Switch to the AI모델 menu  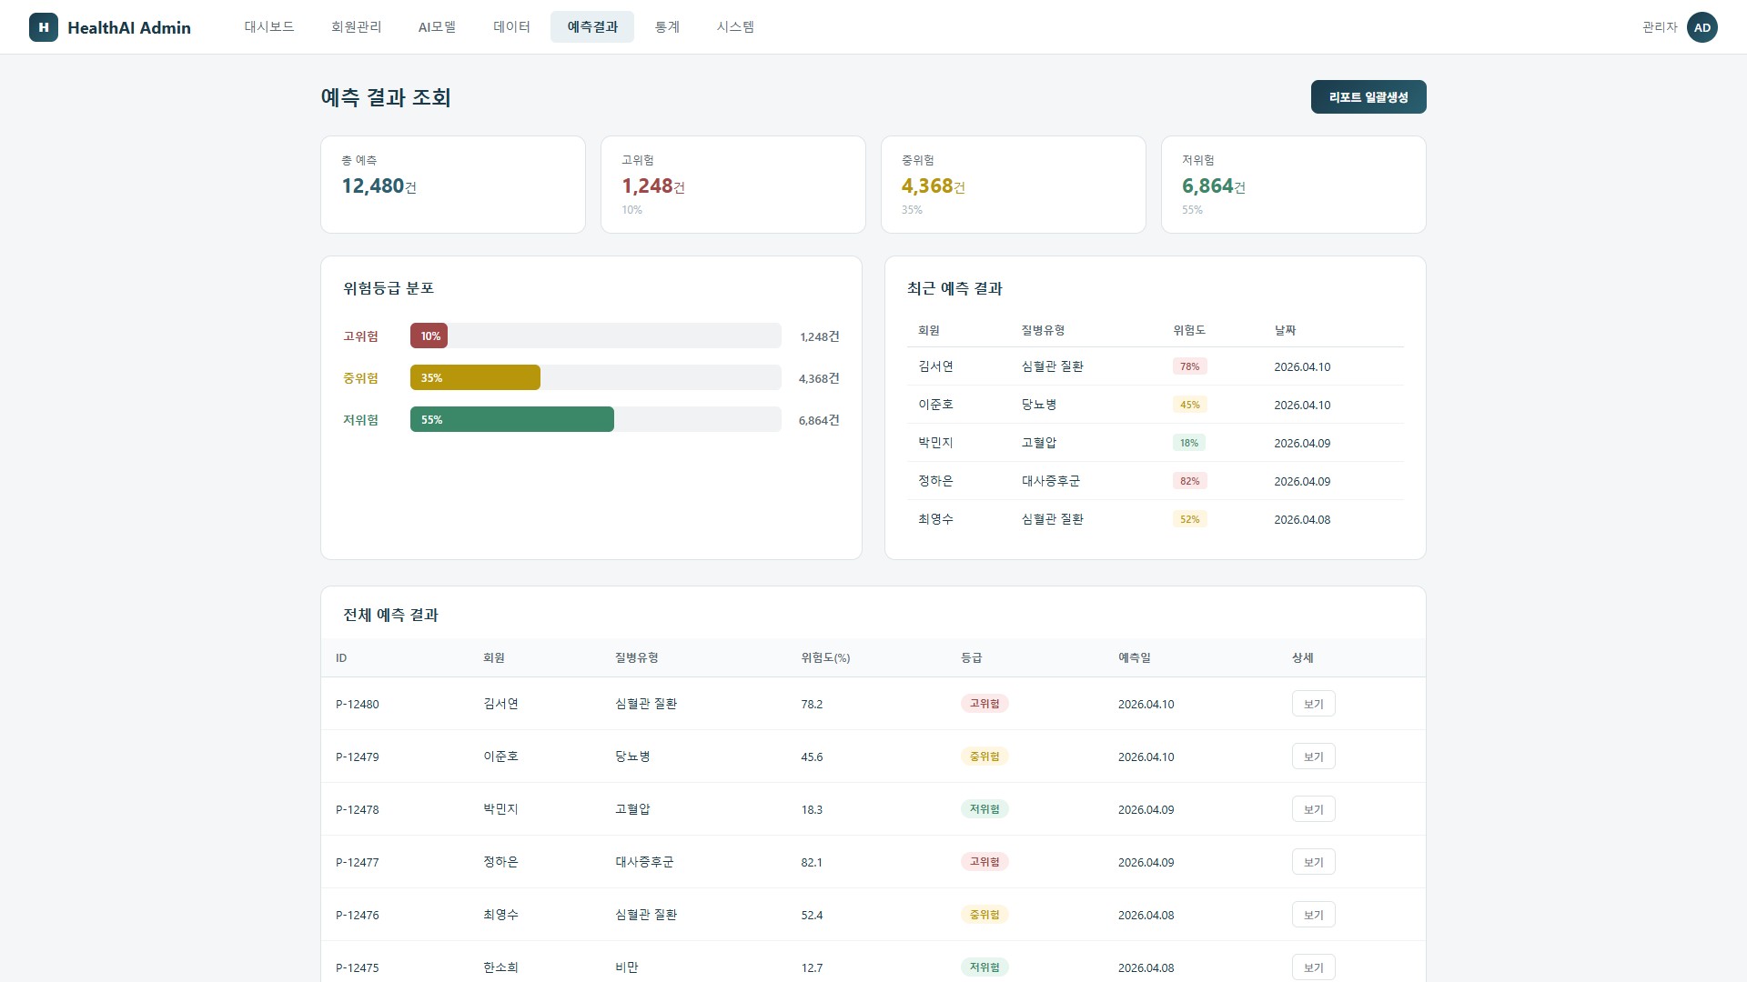(437, 27)
